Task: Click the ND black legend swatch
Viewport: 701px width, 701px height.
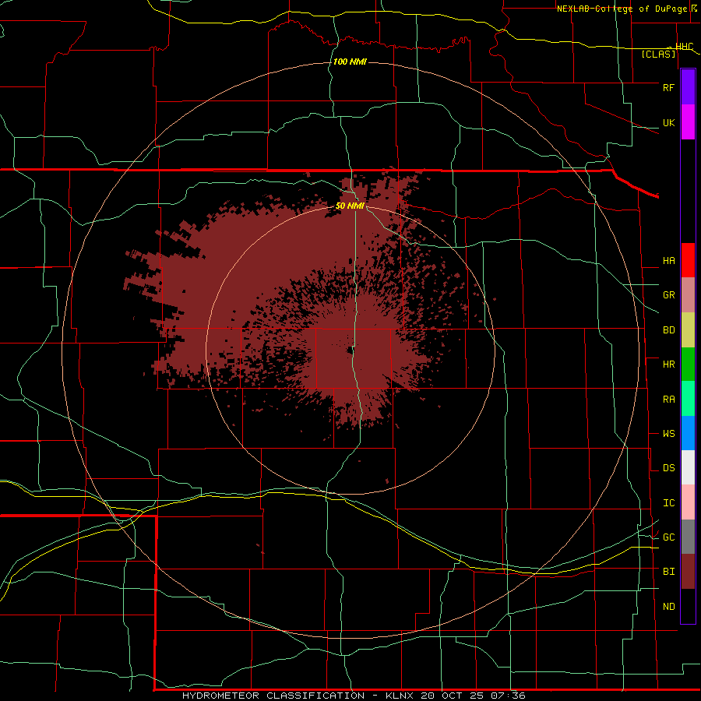Action: point(688,606)
